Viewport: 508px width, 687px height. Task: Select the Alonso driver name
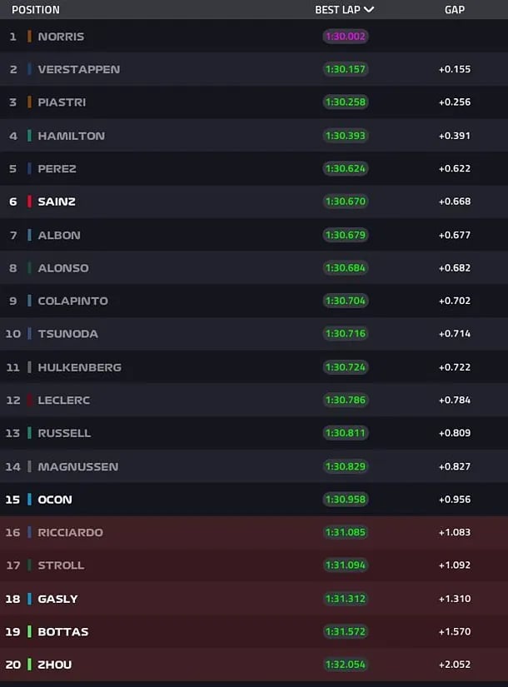coord(62,268)
